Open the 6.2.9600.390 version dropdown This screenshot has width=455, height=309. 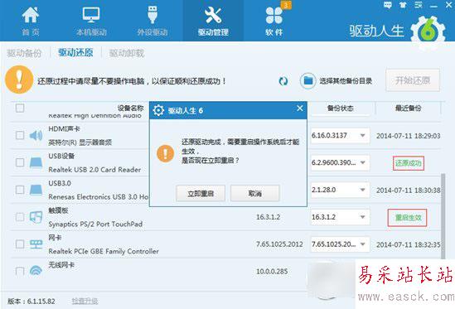pos(340,162)
